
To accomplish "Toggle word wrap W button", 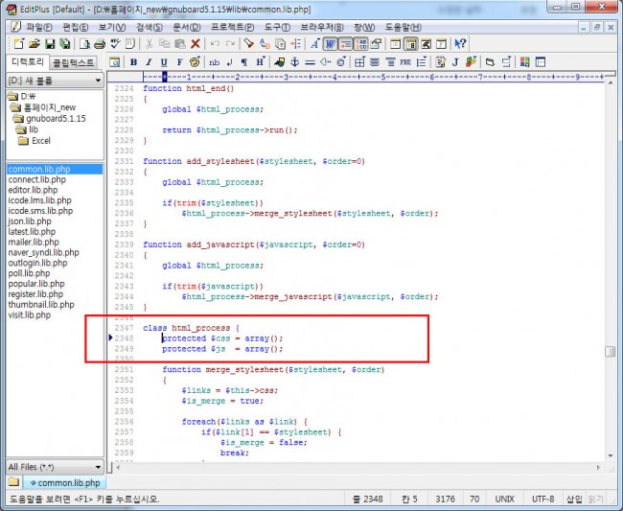I will coord(330,44).
